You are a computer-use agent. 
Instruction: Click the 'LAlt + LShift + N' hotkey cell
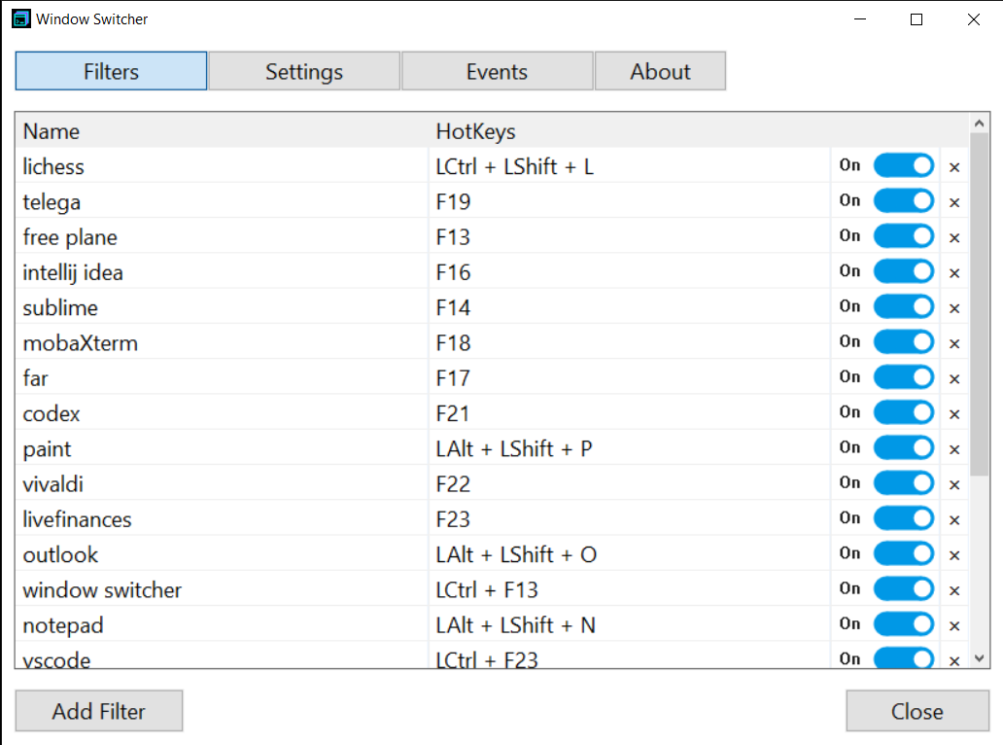click(630, 624)
